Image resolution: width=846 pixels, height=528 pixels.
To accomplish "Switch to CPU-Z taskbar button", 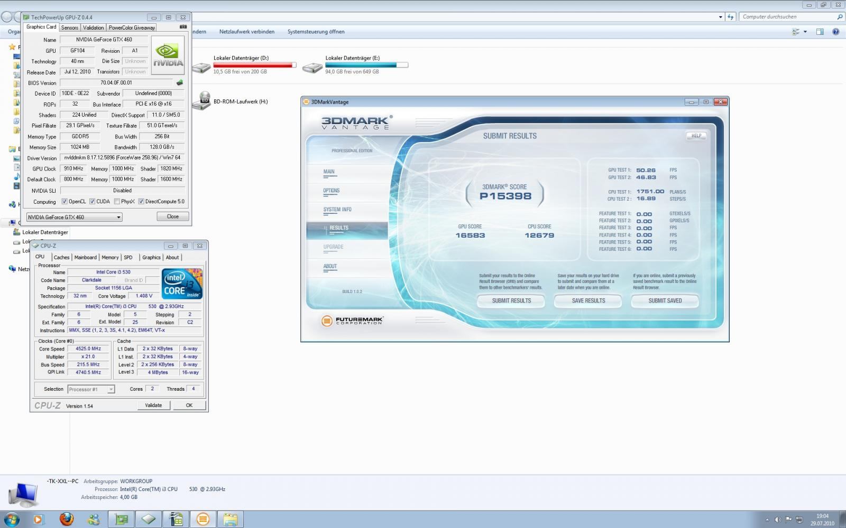I will 149,520.
